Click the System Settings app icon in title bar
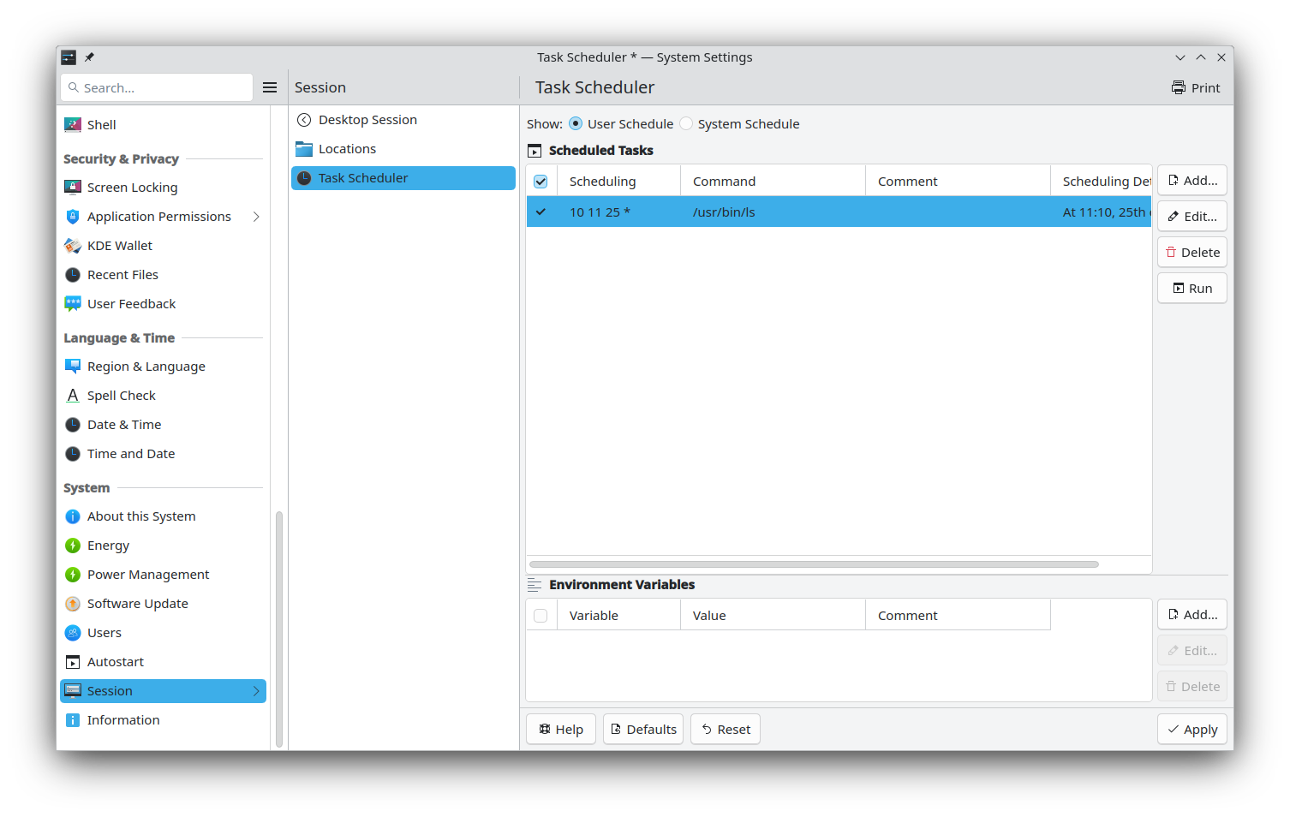This screenshot has height=817, width=1290. coord(69,57)
